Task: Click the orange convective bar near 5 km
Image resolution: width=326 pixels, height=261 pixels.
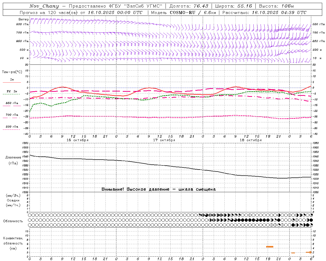Action: 270,247
